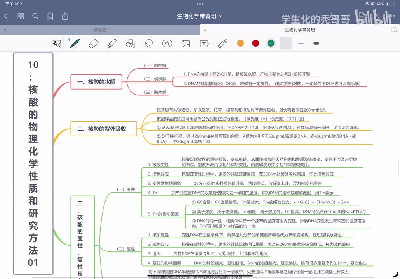Image resolution: width=400 pixels, height=279 pixels.
Task: Click the 2. 增色效应 item
Action: point(158,174)
